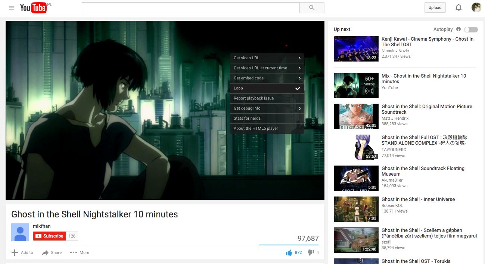Open Ghost in the Shell OST - Torukia title

[416, 261]
